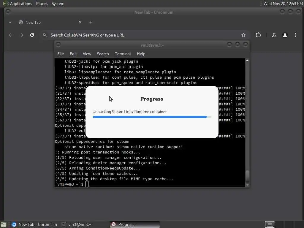The width and height of the screenshot is (304, 228).
Task: Click the Chromium window menu button
Action: point(8,12)
